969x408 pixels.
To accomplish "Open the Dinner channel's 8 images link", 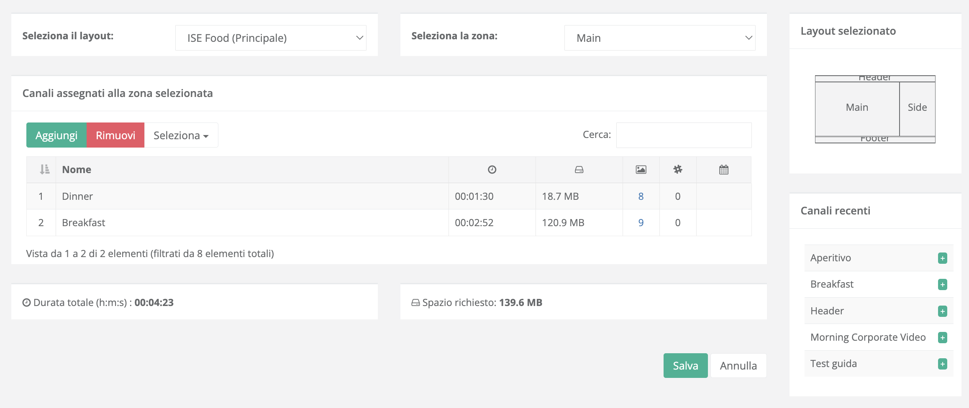I will [x=641, y=196].
